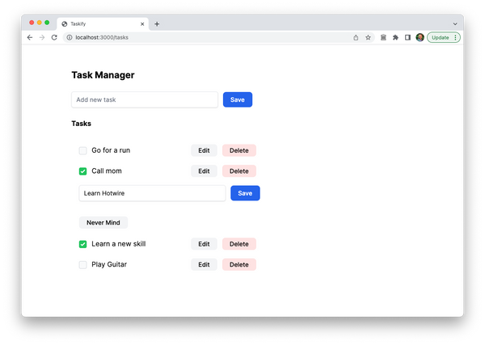Open Chrome menu three dots
The height and width of the screenshot is (345, 485).
point(455,37)
